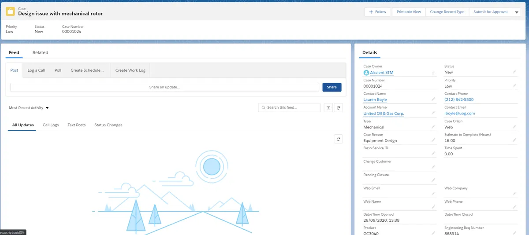Open the Most Recent Activity sort dropdown
Image resolution: width=529 pixels, height=235 pixels.
pos(29,108)
